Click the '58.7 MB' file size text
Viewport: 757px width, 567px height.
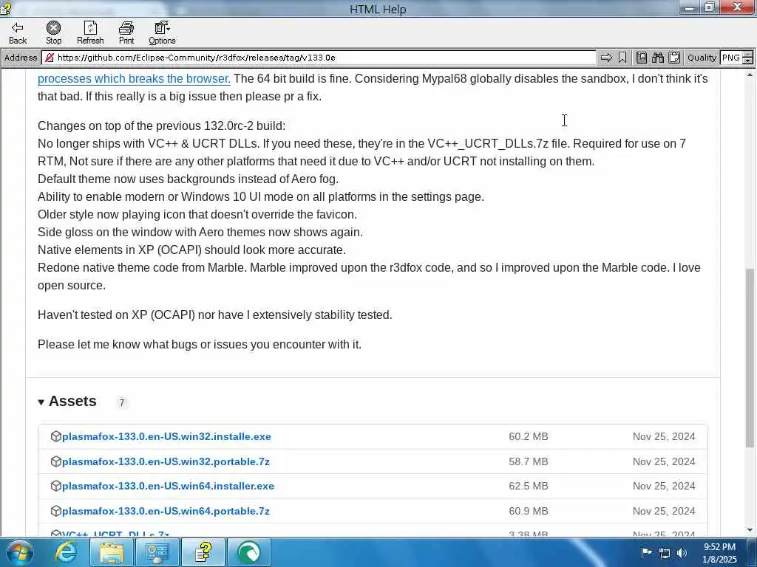[528, 461]
